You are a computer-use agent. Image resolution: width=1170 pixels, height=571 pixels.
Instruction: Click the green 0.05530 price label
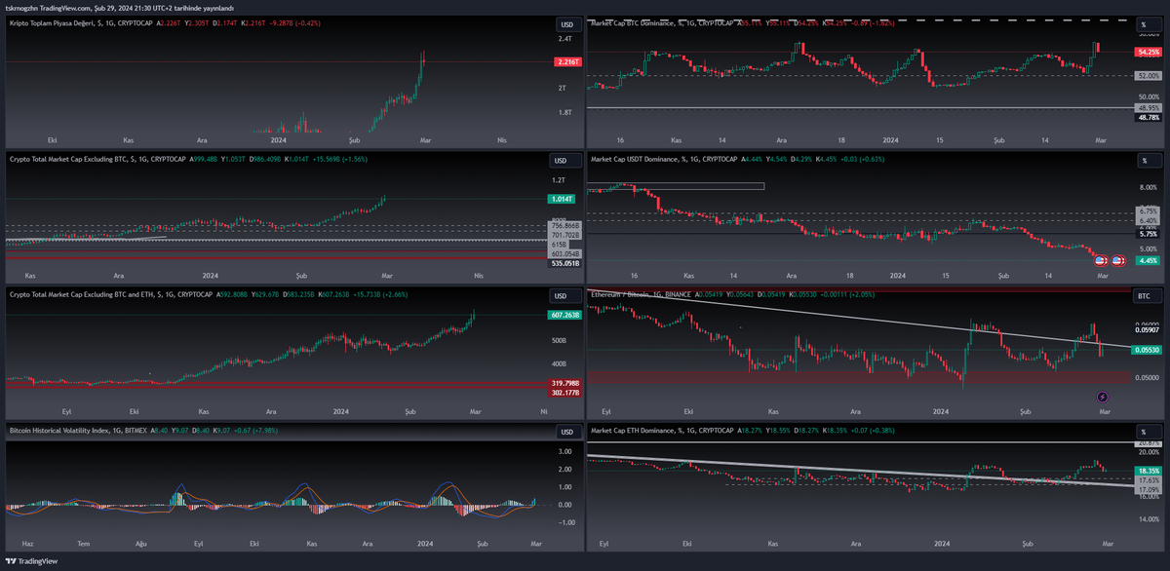1148,349
